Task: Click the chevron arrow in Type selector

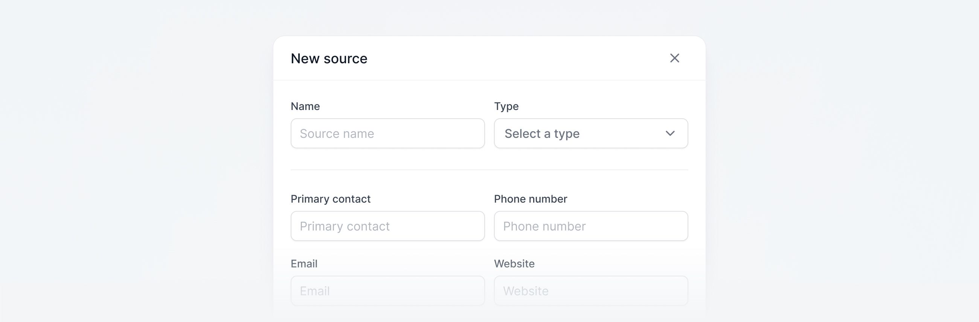Action: pyautogui.click(x=670, y=133)
